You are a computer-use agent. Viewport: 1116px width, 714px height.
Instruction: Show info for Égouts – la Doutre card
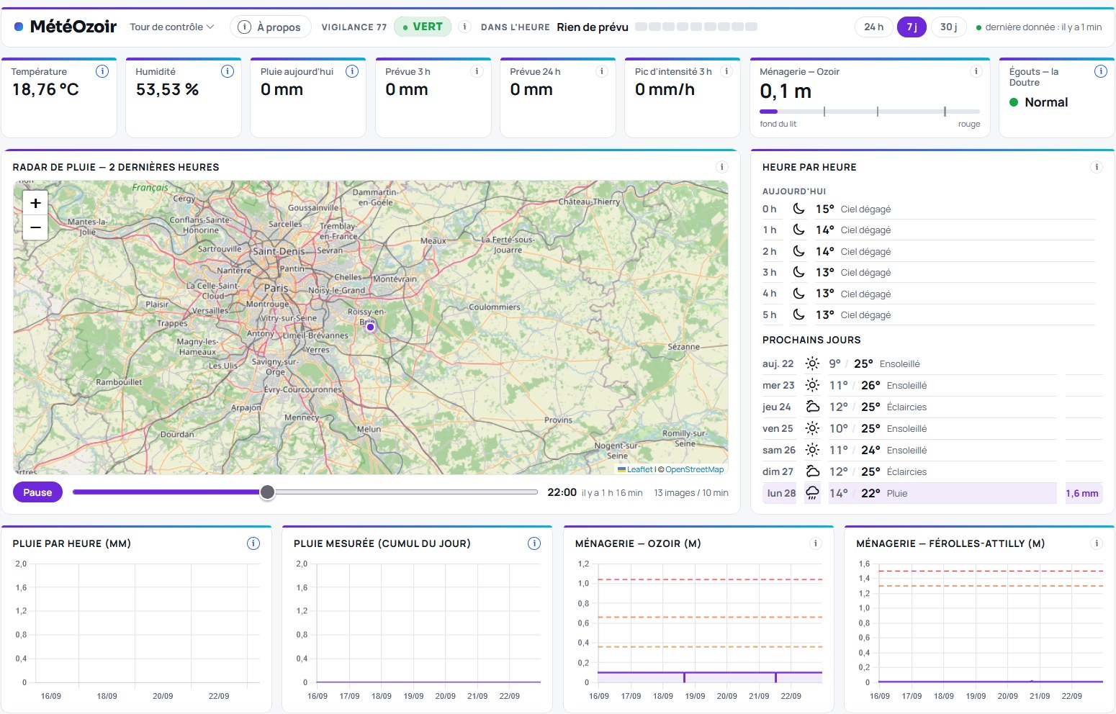point(1101,71)
